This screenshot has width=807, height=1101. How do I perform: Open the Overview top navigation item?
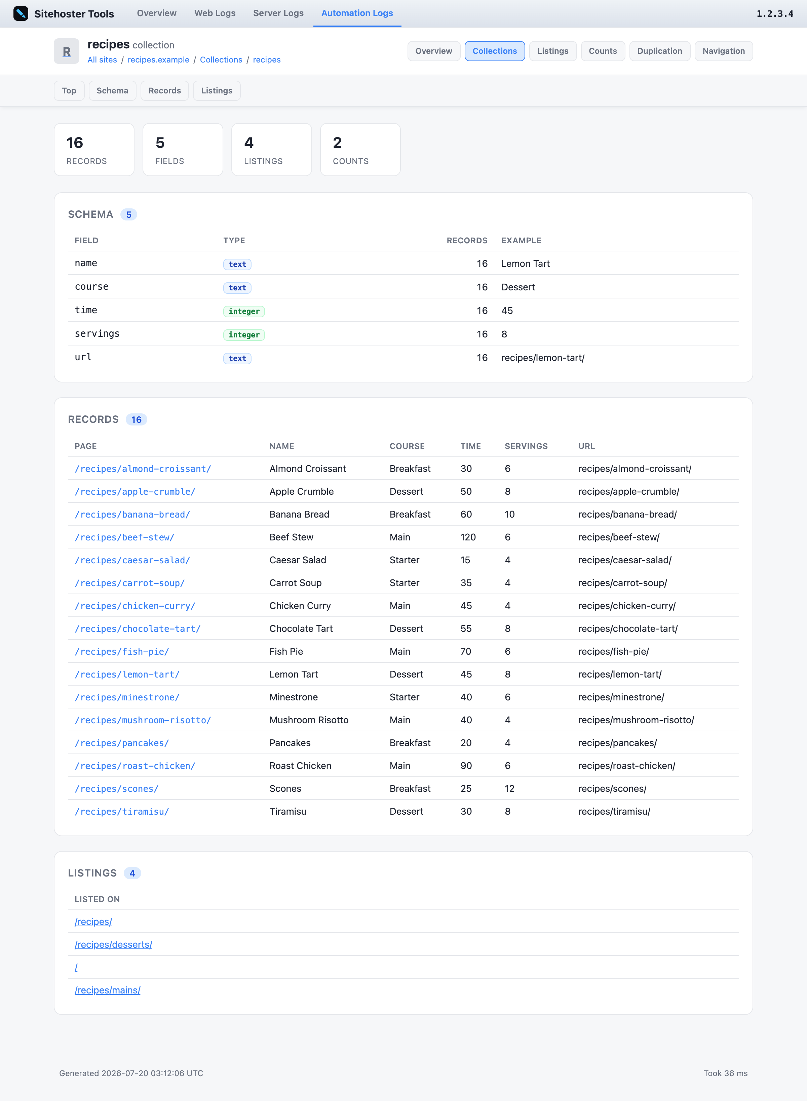[156, 13]
